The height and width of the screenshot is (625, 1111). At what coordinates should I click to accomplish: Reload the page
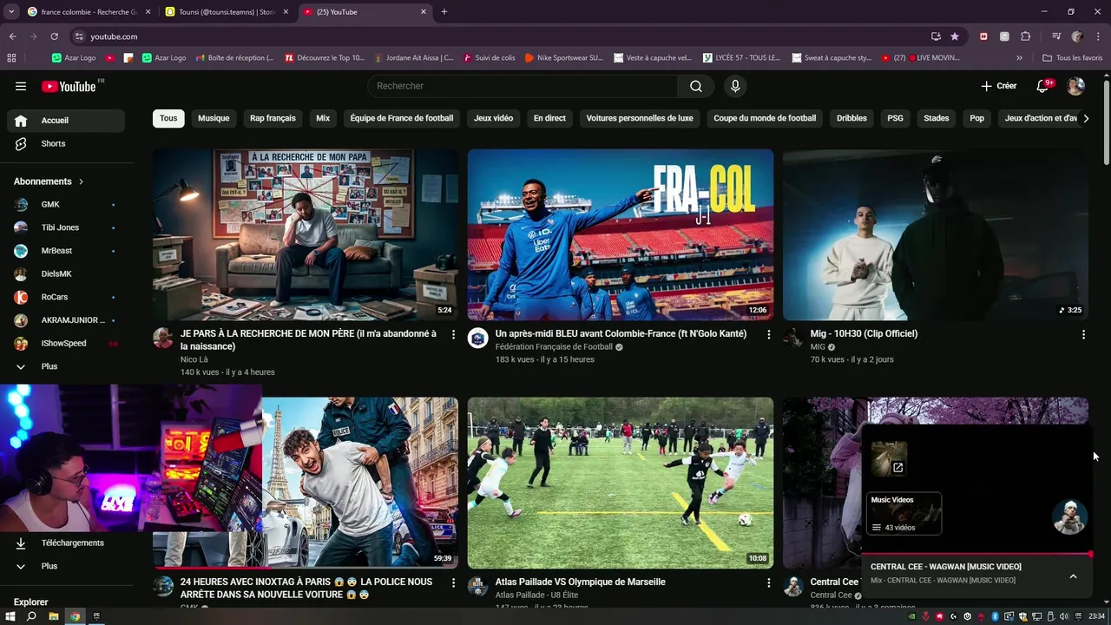click(x=54, y=36)
